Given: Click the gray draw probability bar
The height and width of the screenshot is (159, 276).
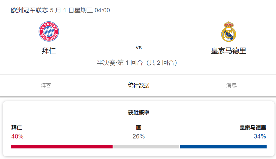Looking at the screenshot, I should (146, 147).
